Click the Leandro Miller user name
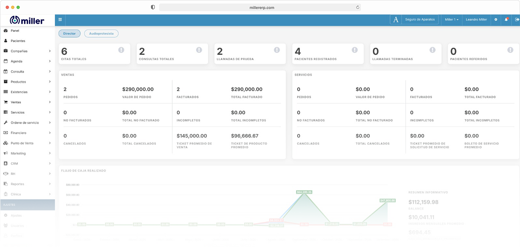The height and width of the screenshot is (247, 520). pos(476,19)
